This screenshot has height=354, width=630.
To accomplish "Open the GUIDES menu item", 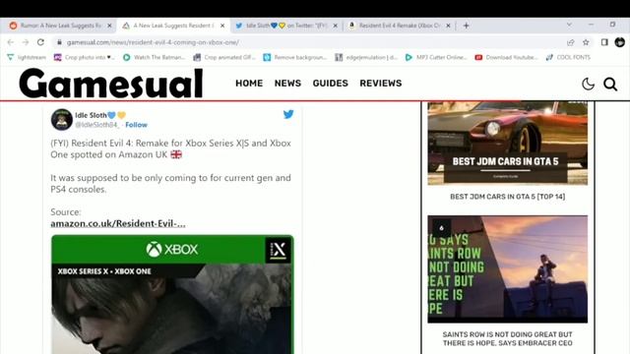I will click(331, 83).
